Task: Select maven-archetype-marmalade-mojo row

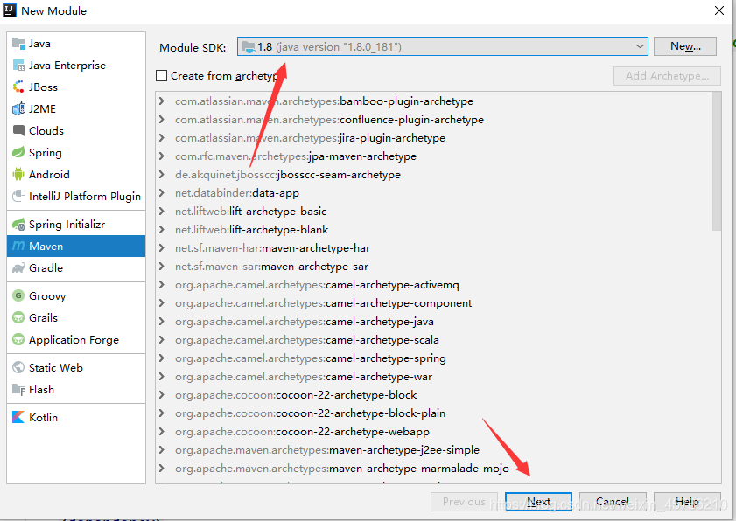Action: pyautogui.click(x=434, y=468)
